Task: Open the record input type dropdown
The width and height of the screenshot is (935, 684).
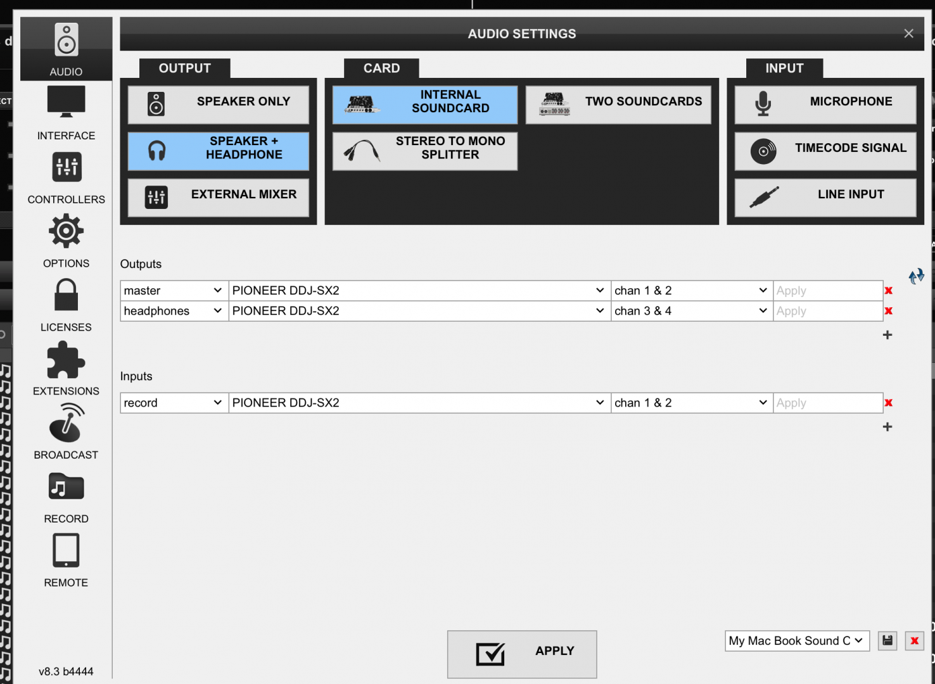Action: pos(174,403)
